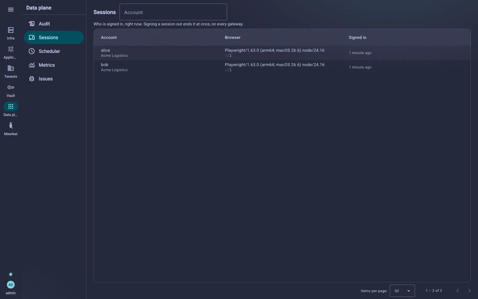The width and height of the screenshot is (478, 299).
Task: Sort by the Signed in column header
Action: tap(357, 37)
